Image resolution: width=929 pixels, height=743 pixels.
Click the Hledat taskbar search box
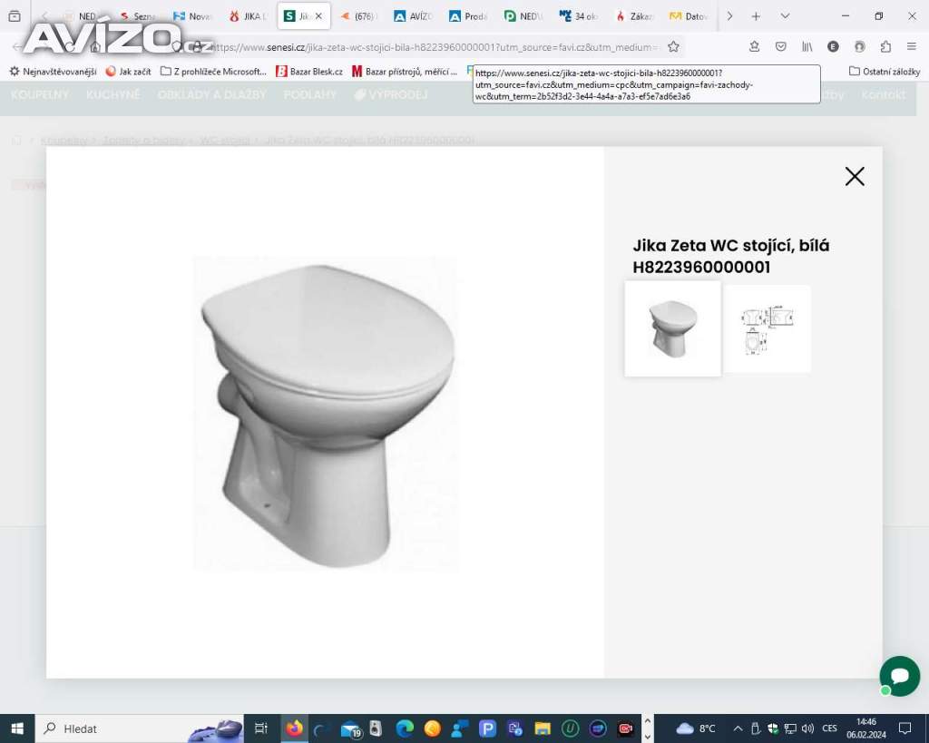coord(141,728)
